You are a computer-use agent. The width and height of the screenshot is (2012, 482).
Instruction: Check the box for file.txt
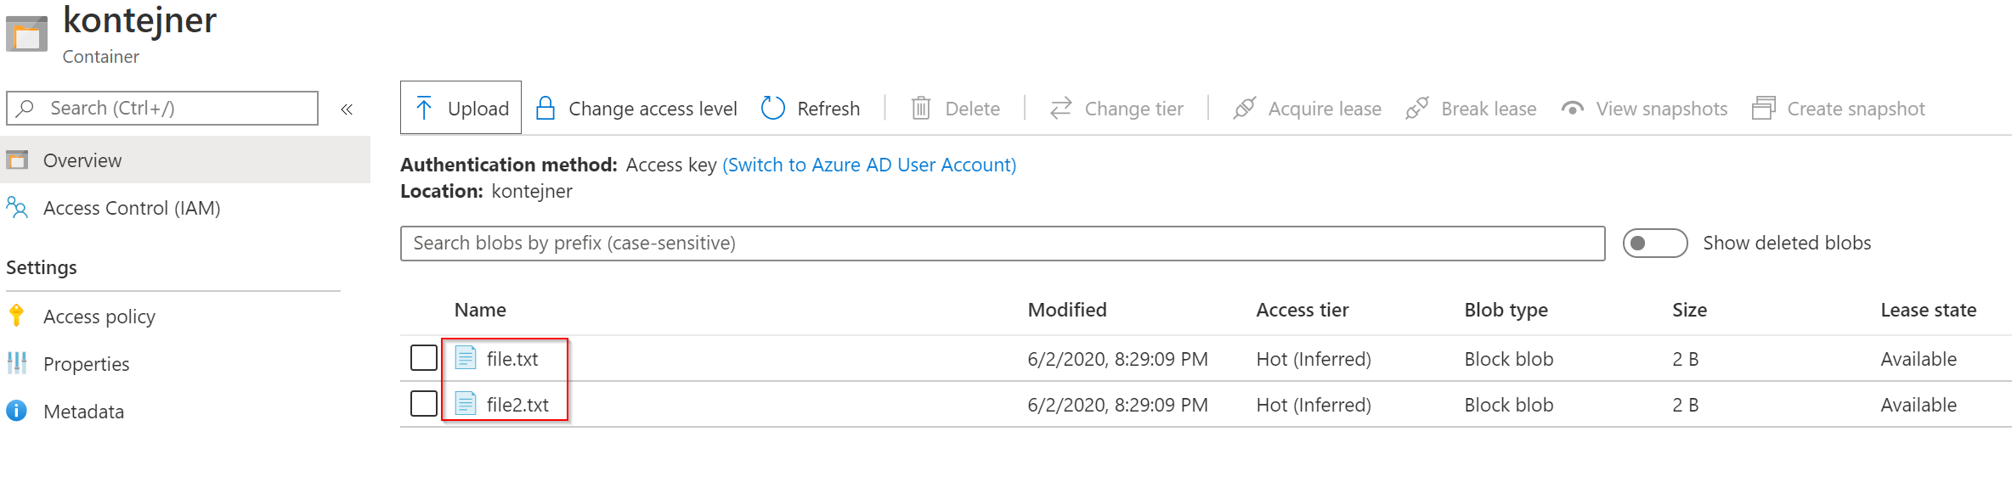(424, 358)
